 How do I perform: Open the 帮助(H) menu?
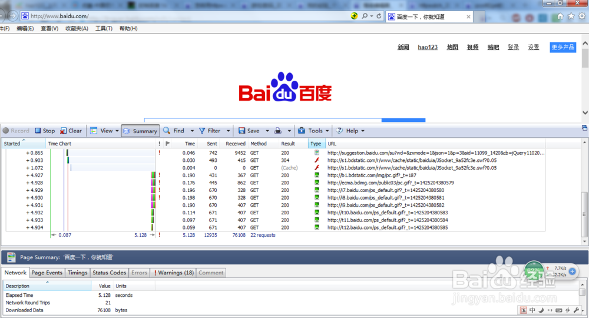(x=128, y=28)
